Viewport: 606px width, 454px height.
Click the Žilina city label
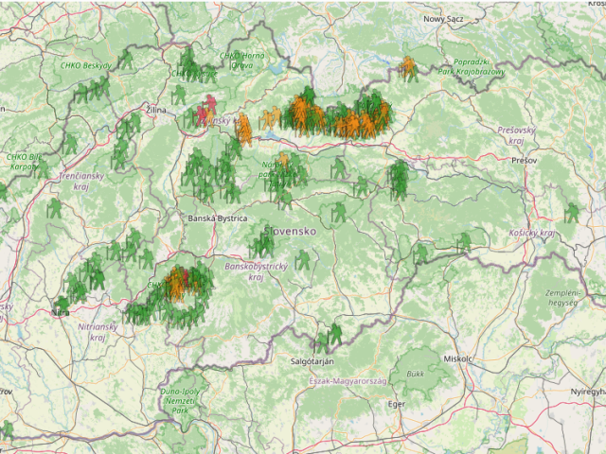(x=156, y=110)
